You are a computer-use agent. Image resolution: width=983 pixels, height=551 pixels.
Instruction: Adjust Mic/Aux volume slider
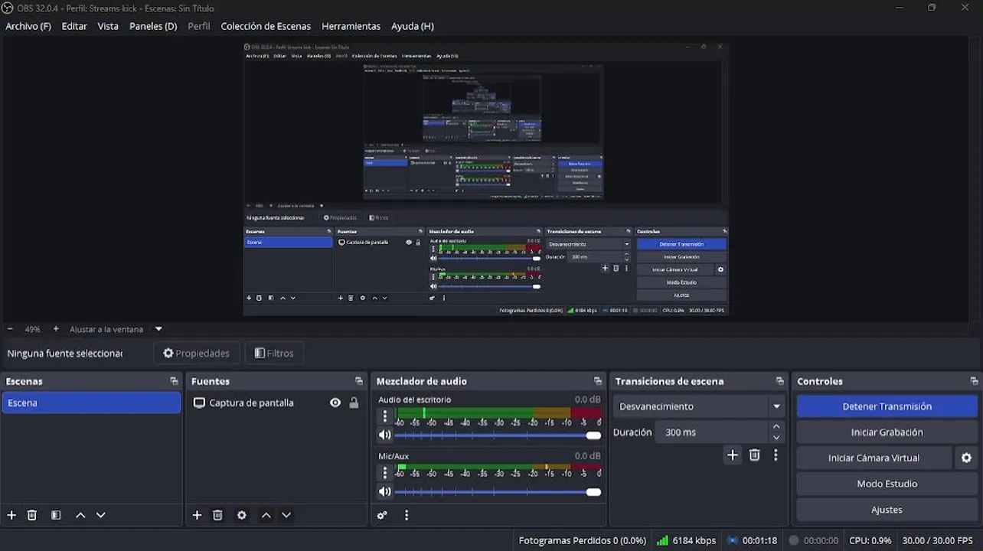coord(498,492)
